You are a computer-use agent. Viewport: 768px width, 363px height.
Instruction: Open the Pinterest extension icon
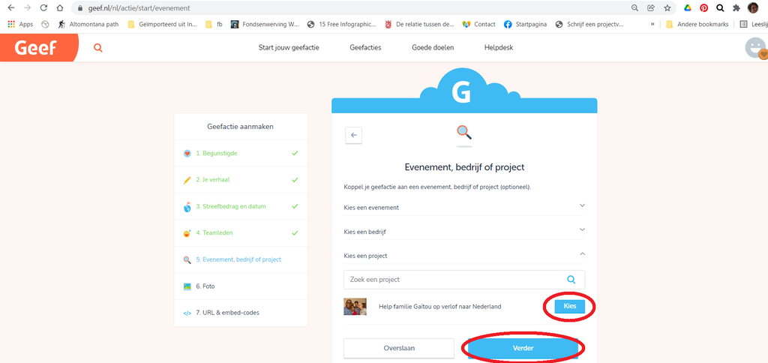[x=703, y=7]
